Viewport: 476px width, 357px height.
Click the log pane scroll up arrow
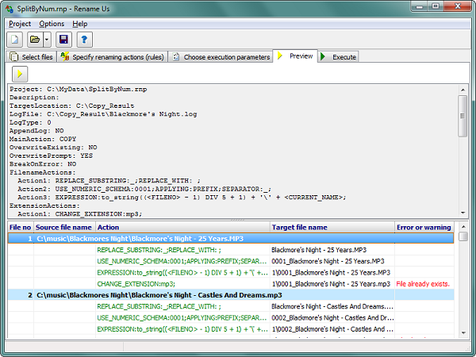tap(463, 90)
